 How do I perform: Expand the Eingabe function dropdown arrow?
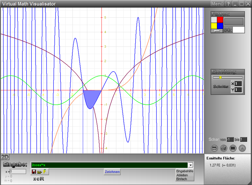pos(191,165)
